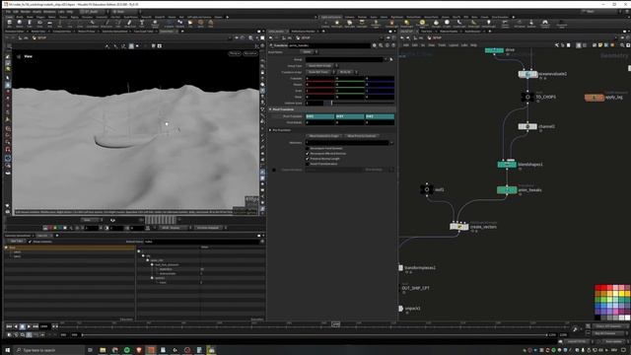Viewport: 631px width, 355px height.
Task: Open the Group Type dropdown
Action: pos(322,66)
